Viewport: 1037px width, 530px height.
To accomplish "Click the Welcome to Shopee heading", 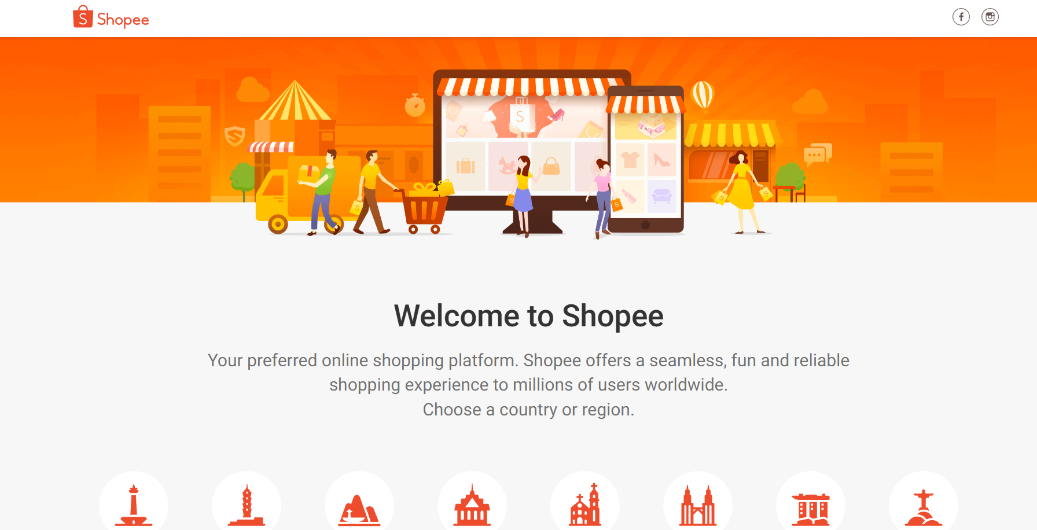I will [529, 316].
